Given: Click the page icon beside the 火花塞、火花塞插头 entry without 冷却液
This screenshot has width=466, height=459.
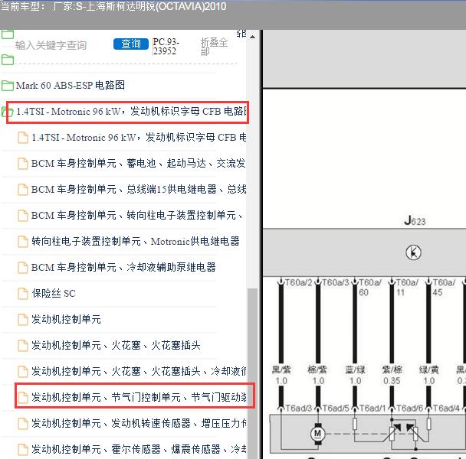Looking at the screenshot, I should [23, 346].
